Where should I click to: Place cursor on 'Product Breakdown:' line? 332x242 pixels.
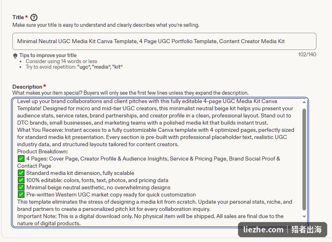[x=42, y=151]
